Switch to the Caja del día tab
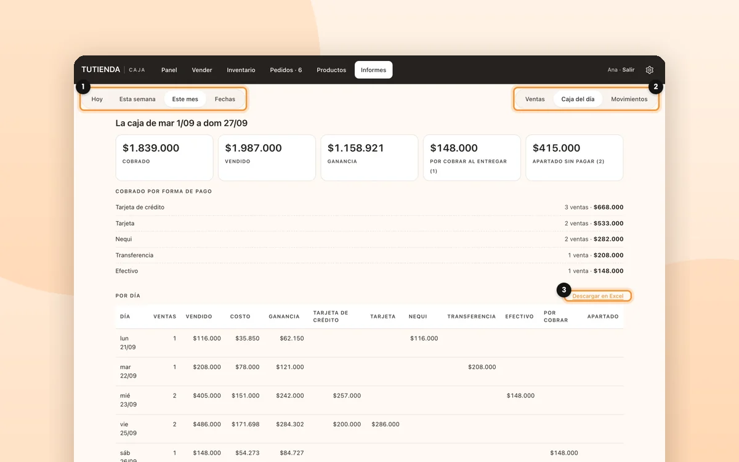This screenshot has height=462, width=739. [x=578, y=99]
